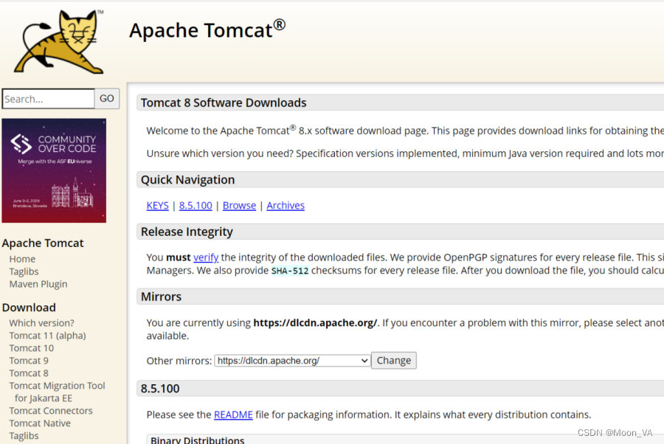
Task: Open the README file link
Action: tap(233, 414)
